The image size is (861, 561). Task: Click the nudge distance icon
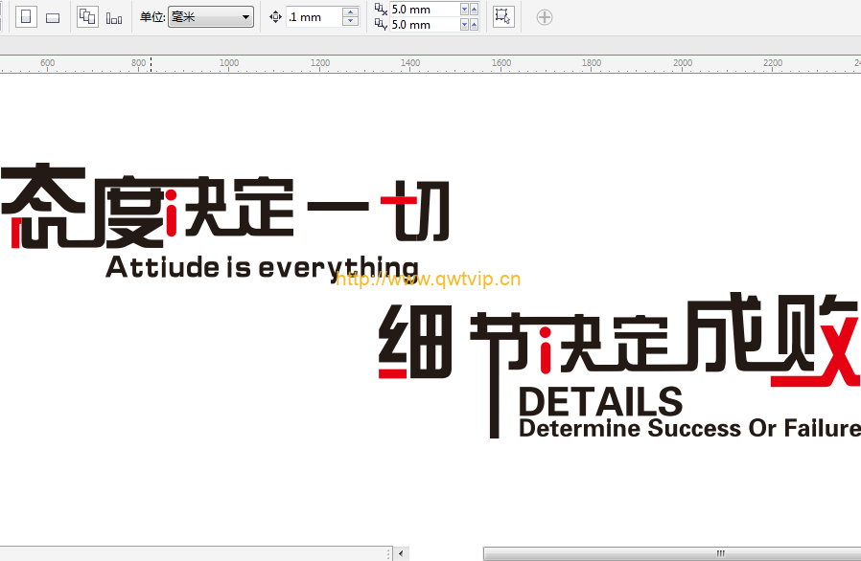[275, 17]
